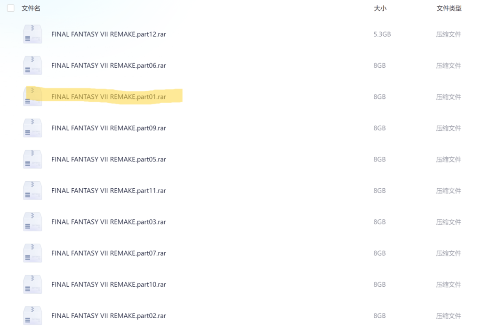
Task: Click the 5.3GB size of part12.rar
Action: click(382, 34)
